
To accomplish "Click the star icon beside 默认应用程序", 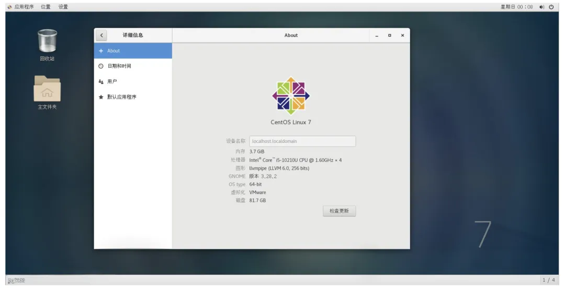I will pos(101,97).
